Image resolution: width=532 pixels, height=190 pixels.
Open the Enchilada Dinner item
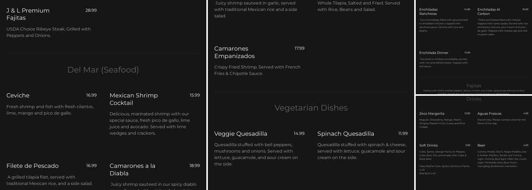(434, 53)
